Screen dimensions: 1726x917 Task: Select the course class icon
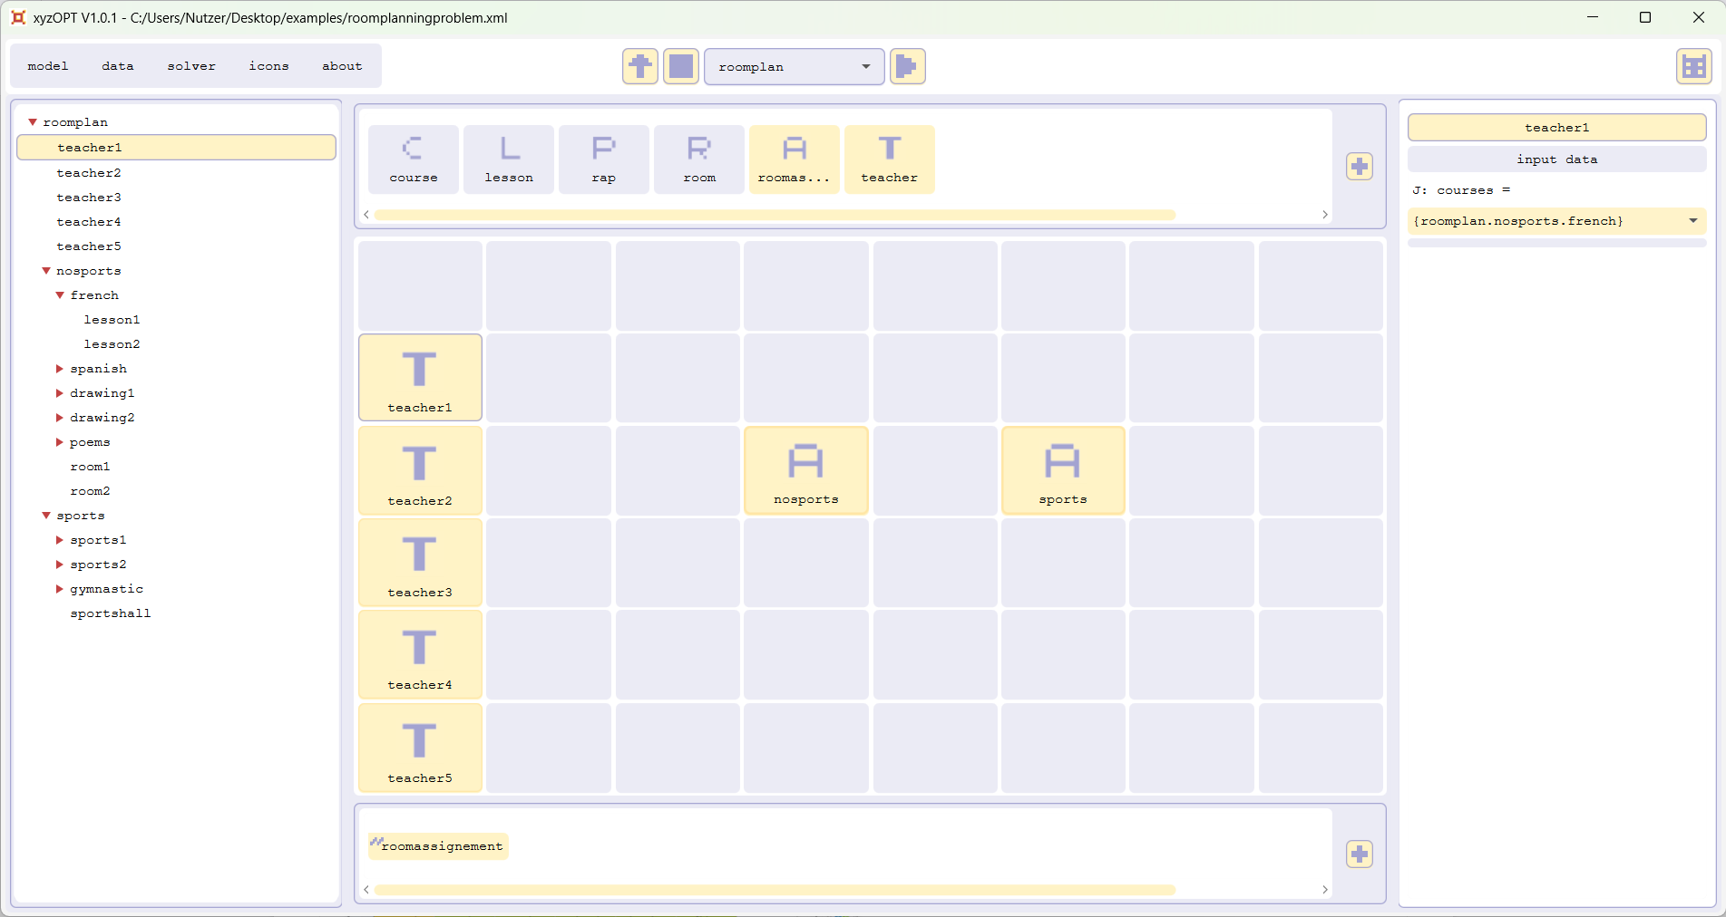414,159
